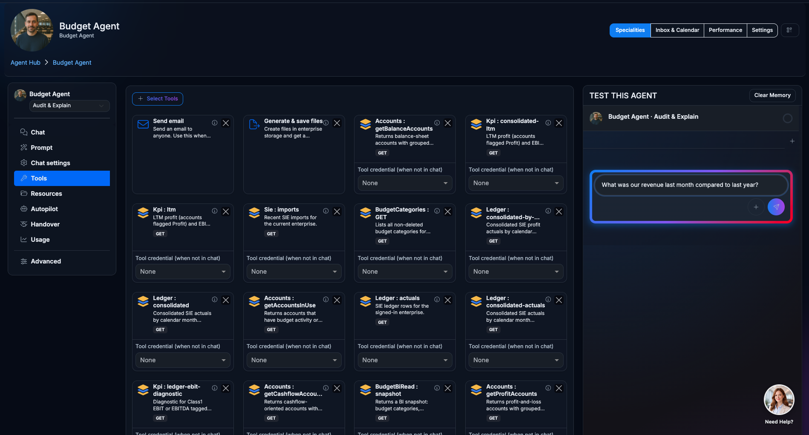The image size is (809, 435).
Task: Switch to the Settings tab
Action: (x=762, y=30)
